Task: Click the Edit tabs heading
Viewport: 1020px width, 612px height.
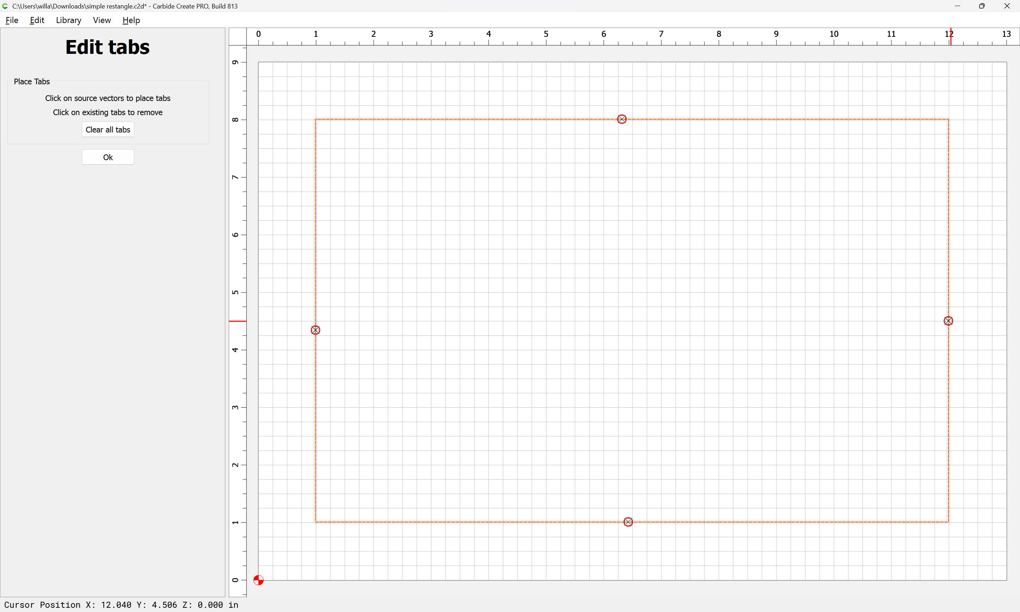Action: [x=108, y=47]
